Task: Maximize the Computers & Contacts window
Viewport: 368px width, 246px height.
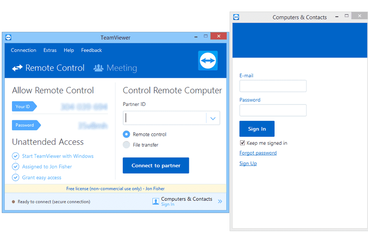Action: click(x=346, y=16)
